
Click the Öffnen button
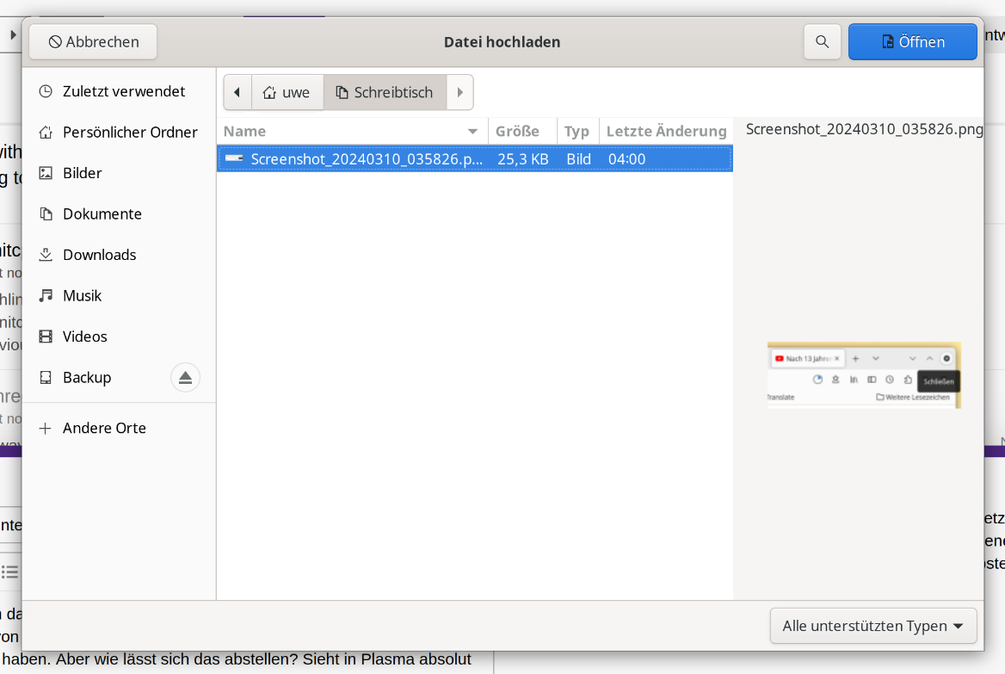tap(913, 41)
